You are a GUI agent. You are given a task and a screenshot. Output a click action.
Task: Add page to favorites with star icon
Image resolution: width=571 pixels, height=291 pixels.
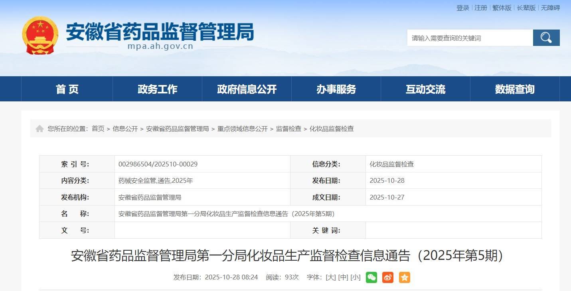click(404, 277)
